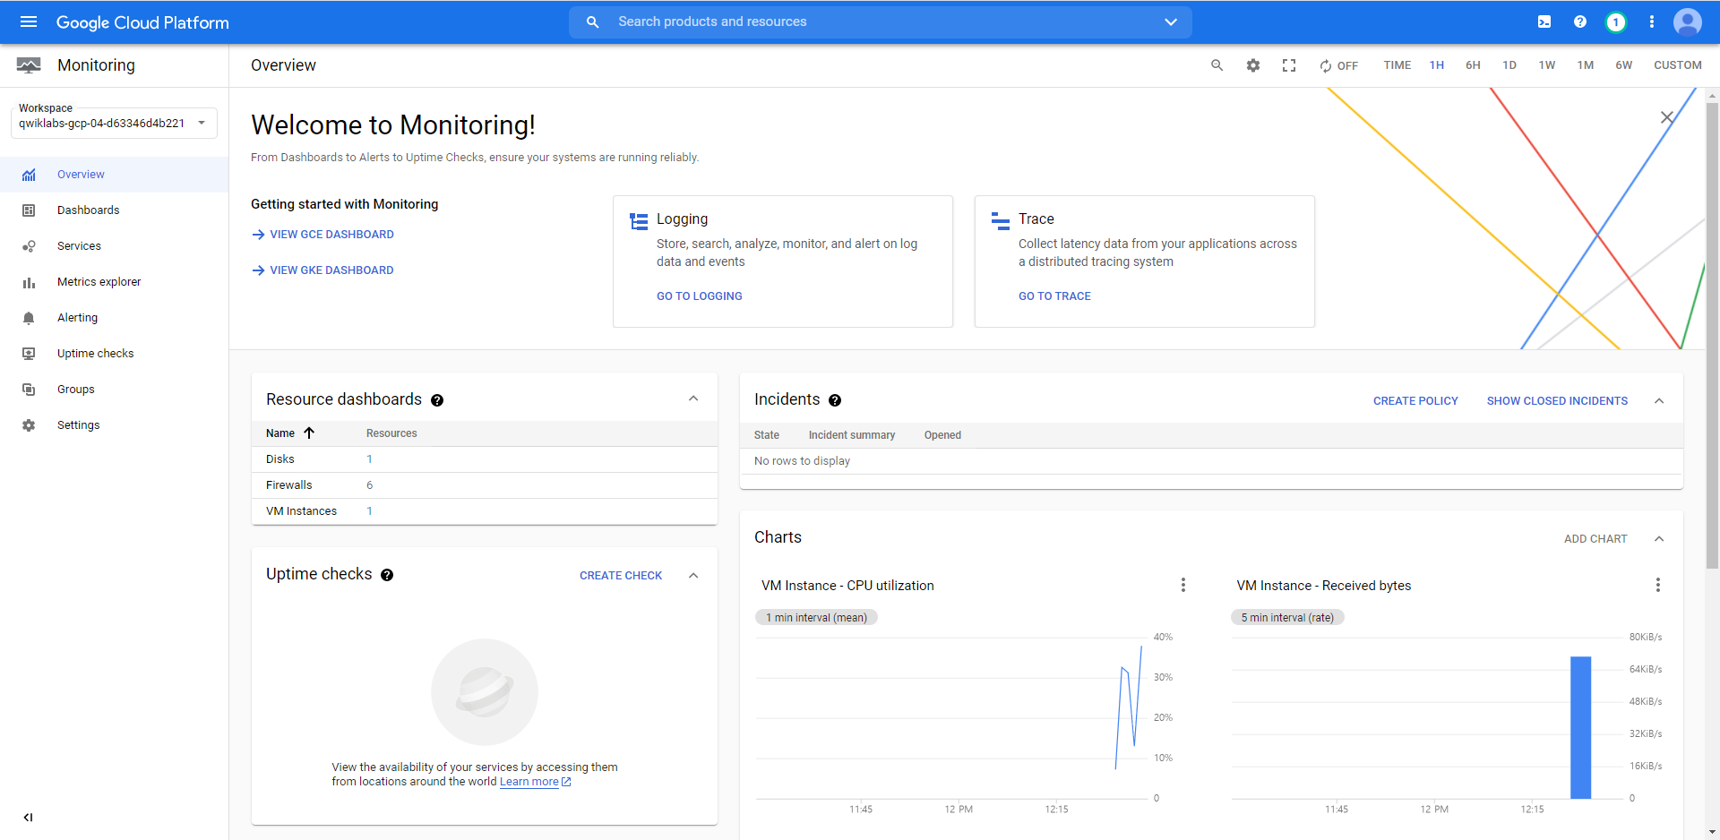1720x840 pixels.
Task: Collapse the sidebar navigation panel
Action: click(29, 817)
